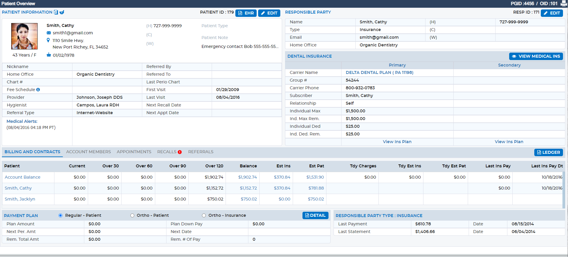This screenshot has width=568, height=257.
Task: Open the Delta Dental Plan carrier link
Action: tap(380, 72)
